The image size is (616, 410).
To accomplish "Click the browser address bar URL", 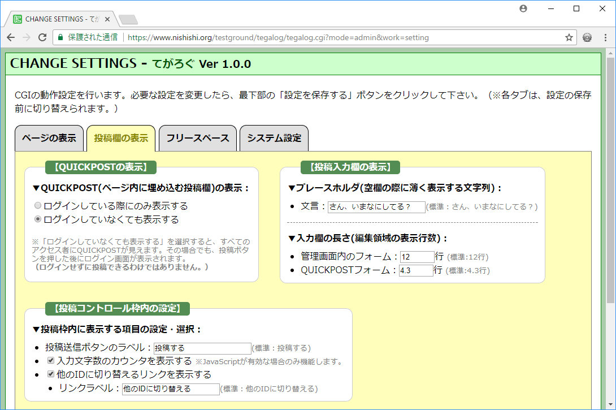I will click(x=278, y=38).
